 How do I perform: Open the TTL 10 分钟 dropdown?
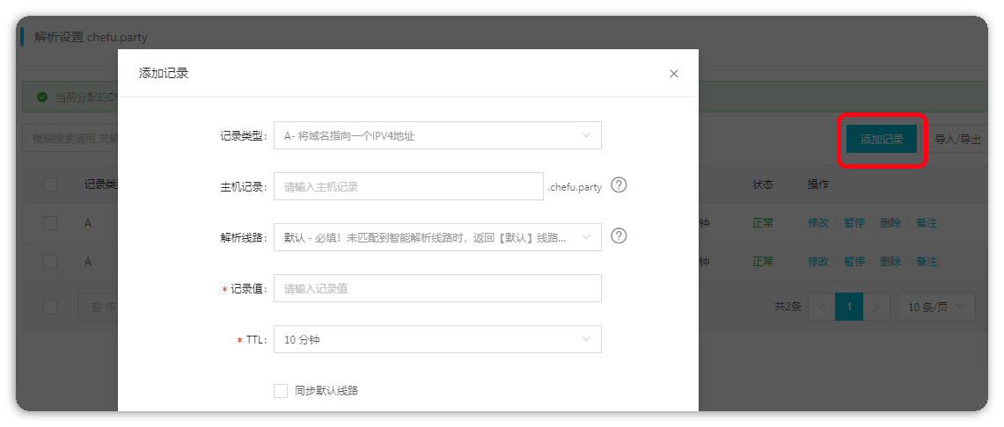pos(437,339)
